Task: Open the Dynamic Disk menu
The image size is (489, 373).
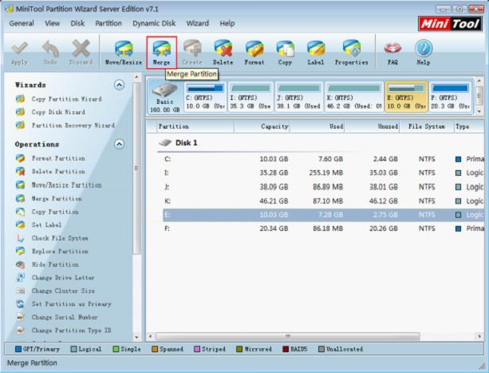Action: [x=154, y=23]
